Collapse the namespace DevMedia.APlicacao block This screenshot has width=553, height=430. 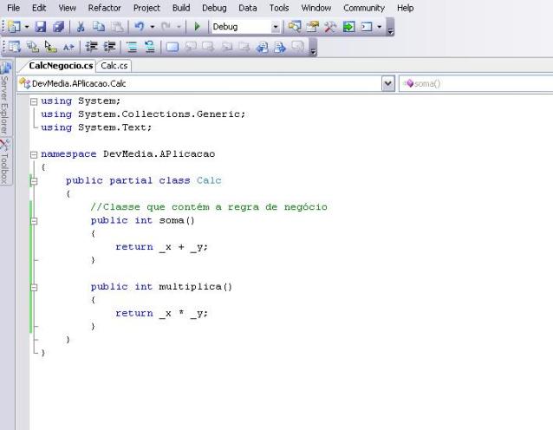[x=34, y=154]
